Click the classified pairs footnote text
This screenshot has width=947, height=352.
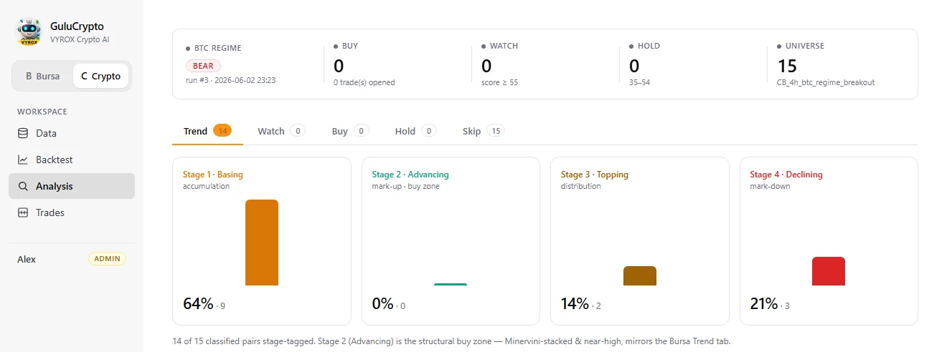451,341
